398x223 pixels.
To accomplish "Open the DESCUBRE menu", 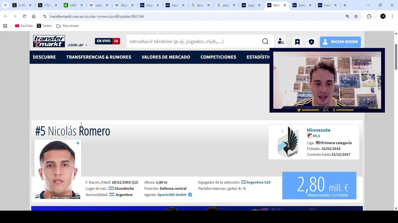I will click(44, 57).
